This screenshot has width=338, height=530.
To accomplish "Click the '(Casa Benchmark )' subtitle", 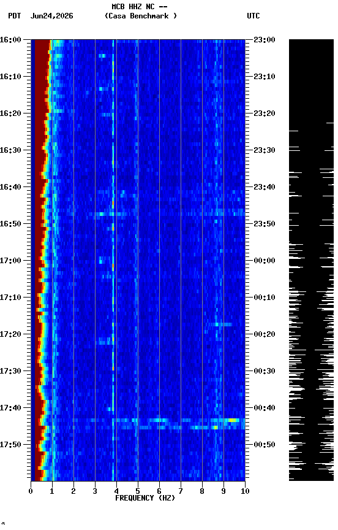I will pyautogui.click(x=140, y=16).
